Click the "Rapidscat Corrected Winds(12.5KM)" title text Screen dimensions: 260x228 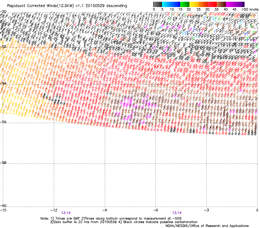(x=40, y=6)
